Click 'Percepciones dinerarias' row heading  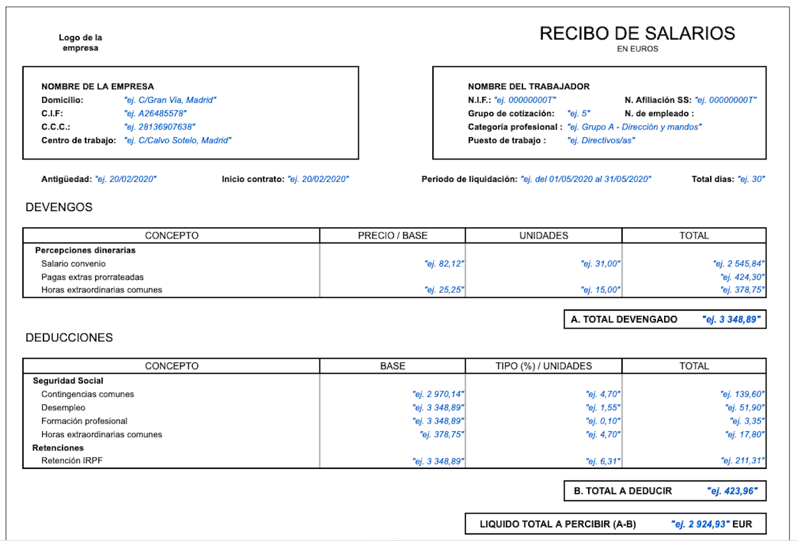[x=85, y=250]
